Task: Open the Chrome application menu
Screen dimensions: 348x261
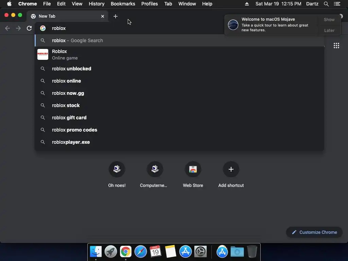Action: (28, 4)
